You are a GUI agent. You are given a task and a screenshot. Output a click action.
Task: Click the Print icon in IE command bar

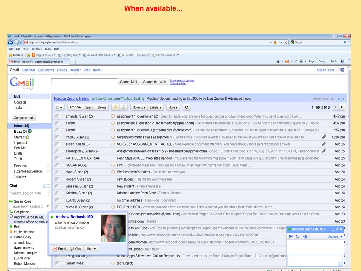point(301,61)
